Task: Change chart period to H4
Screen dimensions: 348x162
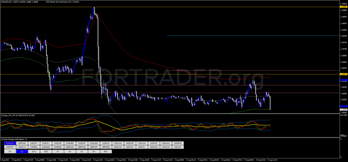Action: click(x=70, y=152)
